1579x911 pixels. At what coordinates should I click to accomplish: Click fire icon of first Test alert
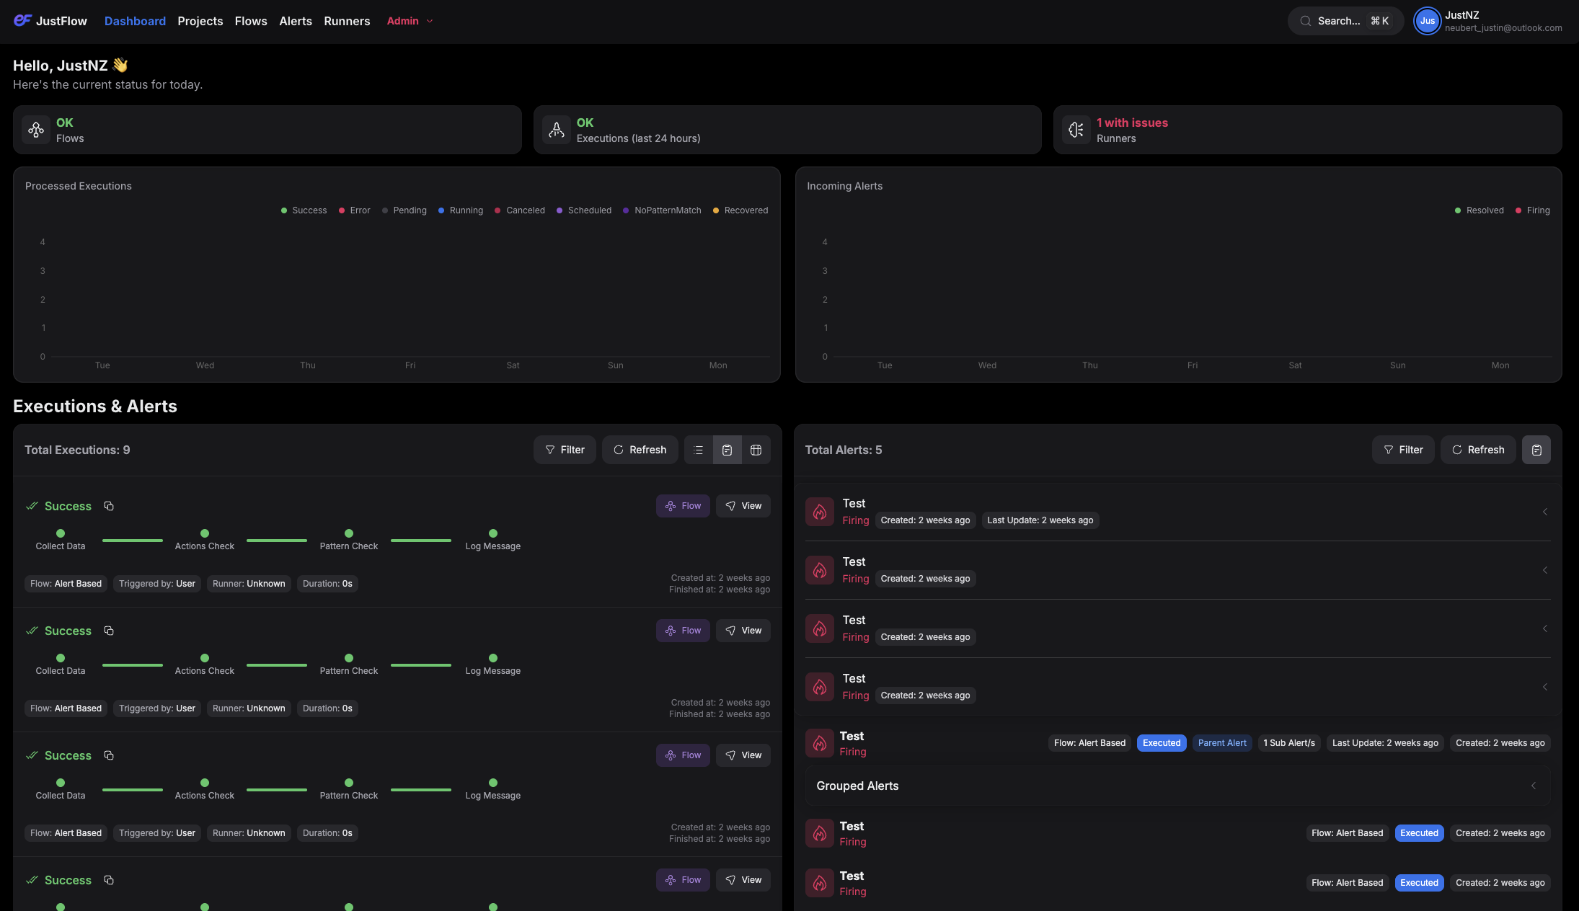(x=820, y=512)
